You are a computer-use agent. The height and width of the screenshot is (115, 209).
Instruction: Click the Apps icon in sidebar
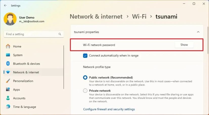[x=8, y=89]
